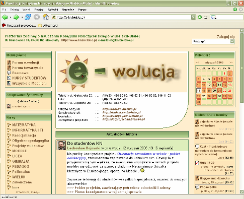Select day 31 in the calendar

(x=199, y=102)
